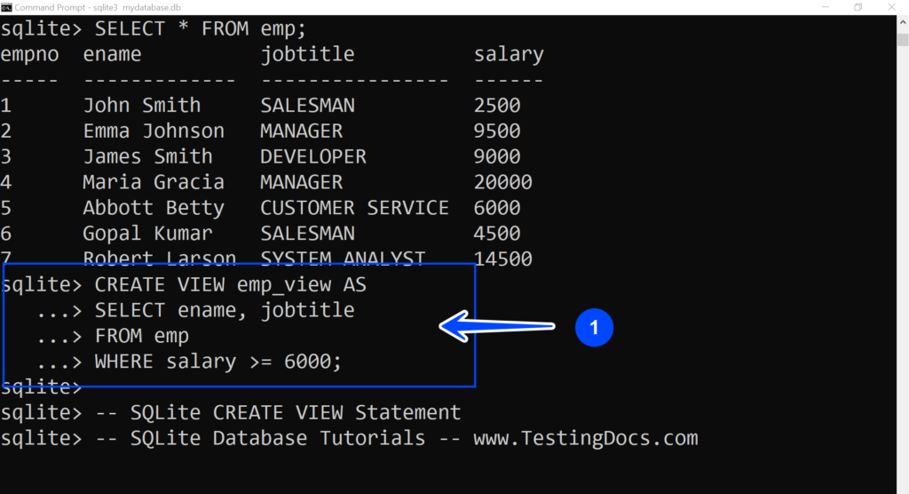Screen dimensions: 909x494
Task: Click the window title 'sqlite3 mydatabase.db'
Action: pyautogui.click(x=137, y=7)
